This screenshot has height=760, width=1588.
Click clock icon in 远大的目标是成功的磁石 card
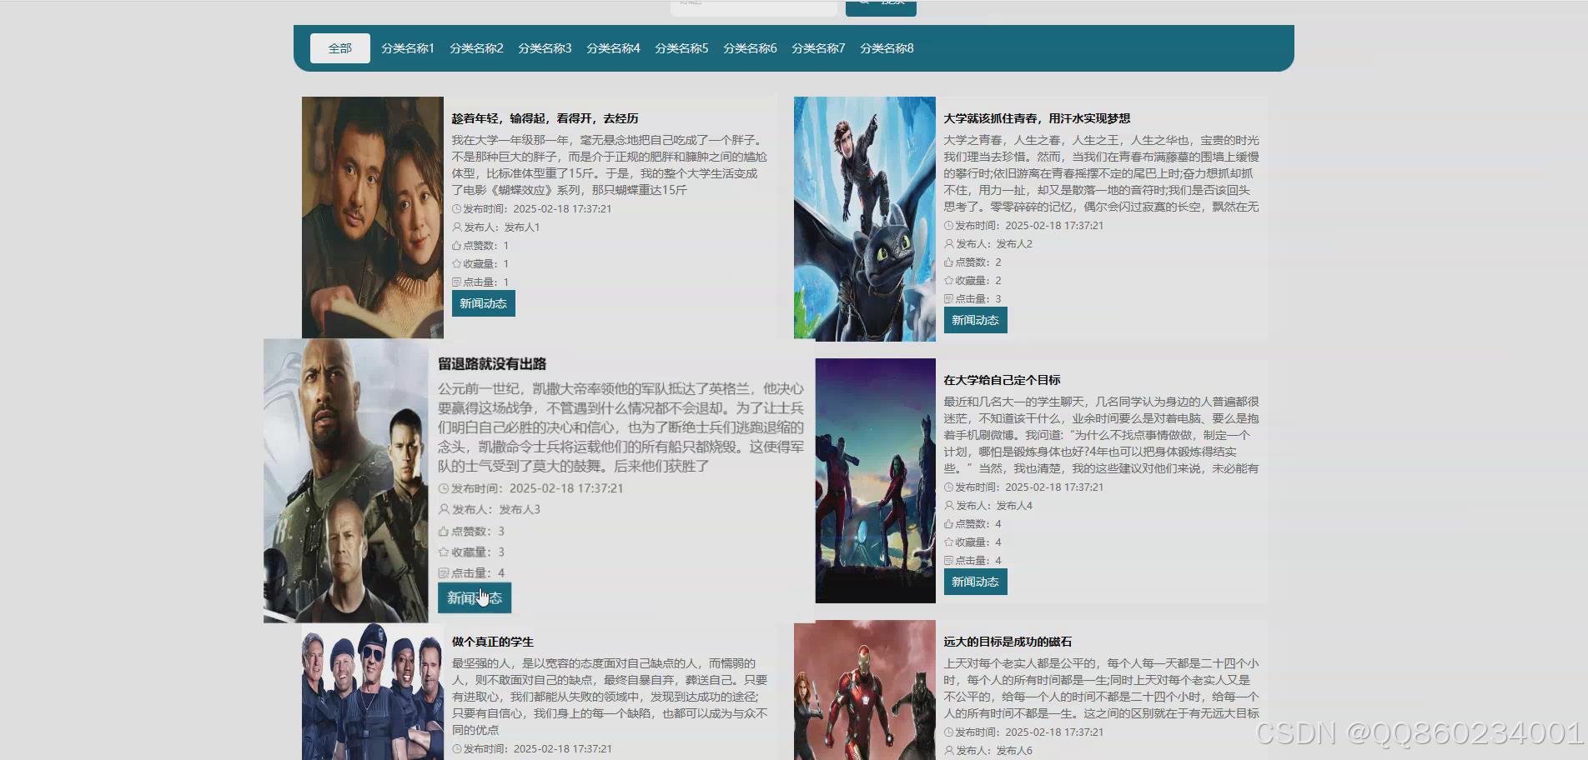point(948,732)
